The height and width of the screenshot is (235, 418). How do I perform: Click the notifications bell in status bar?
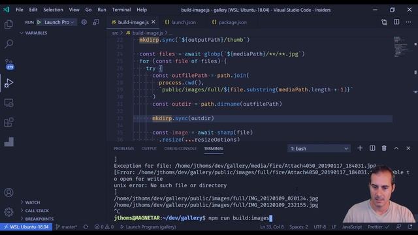click(x=410, y=227)
